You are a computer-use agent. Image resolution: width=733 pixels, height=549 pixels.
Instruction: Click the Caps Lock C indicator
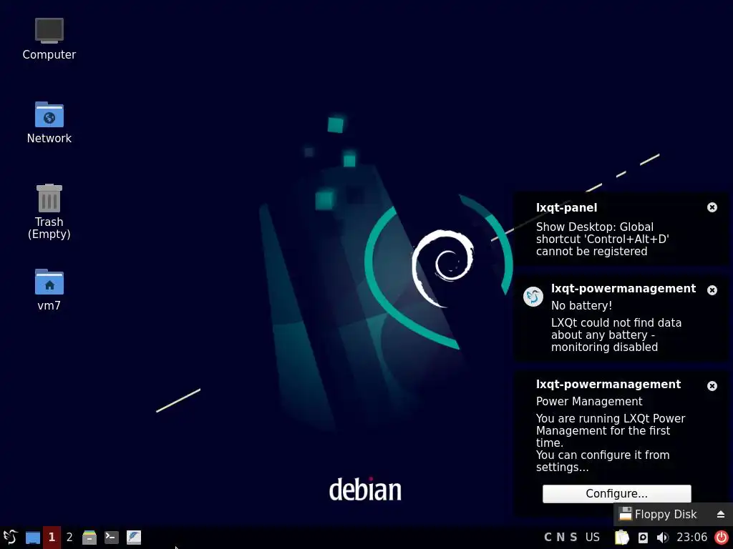(x=548, y=538)
